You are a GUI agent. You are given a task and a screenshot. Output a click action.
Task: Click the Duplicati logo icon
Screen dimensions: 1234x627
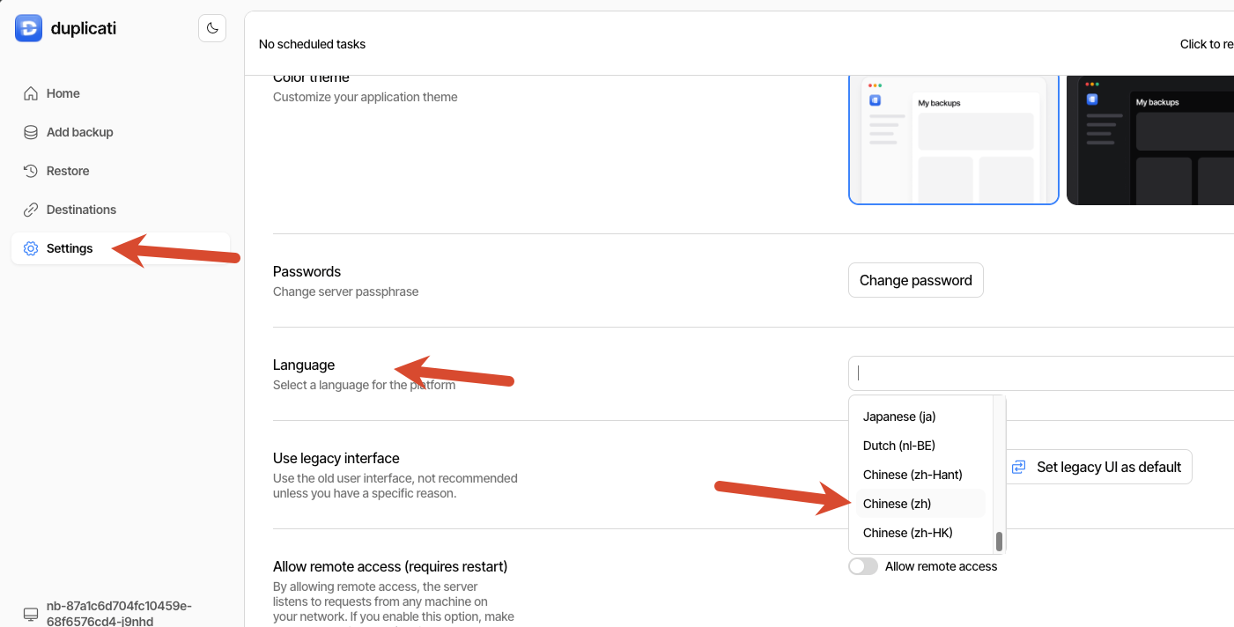28,28
